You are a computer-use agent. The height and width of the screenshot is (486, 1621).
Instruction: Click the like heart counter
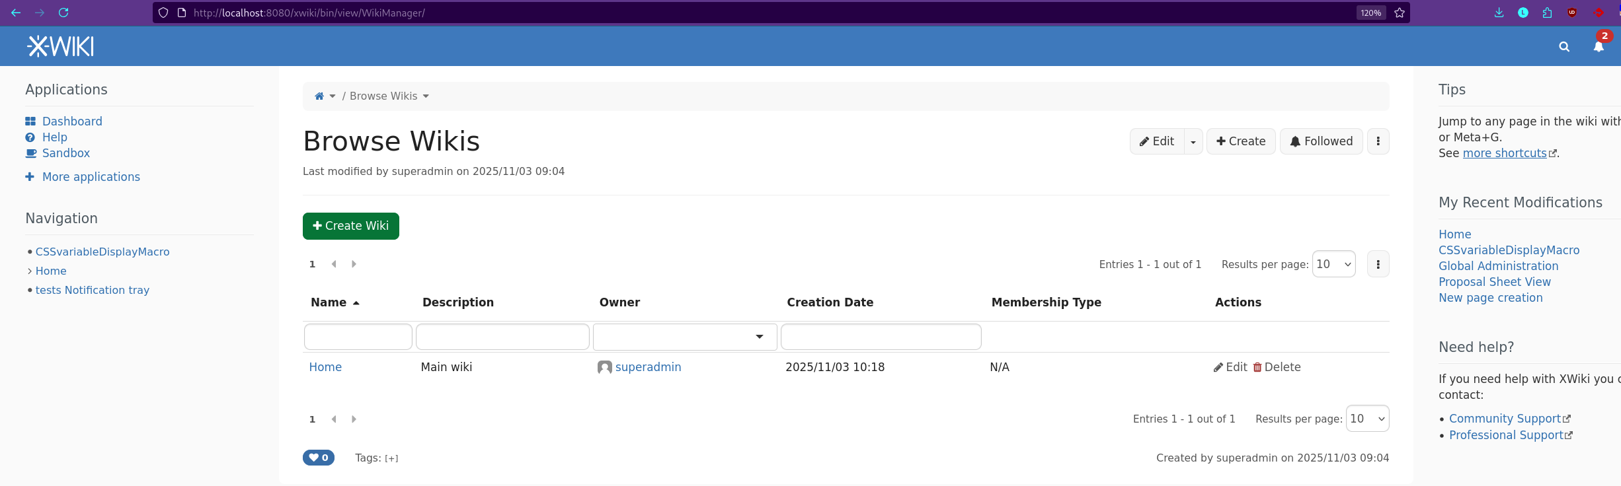pos(319,458)
